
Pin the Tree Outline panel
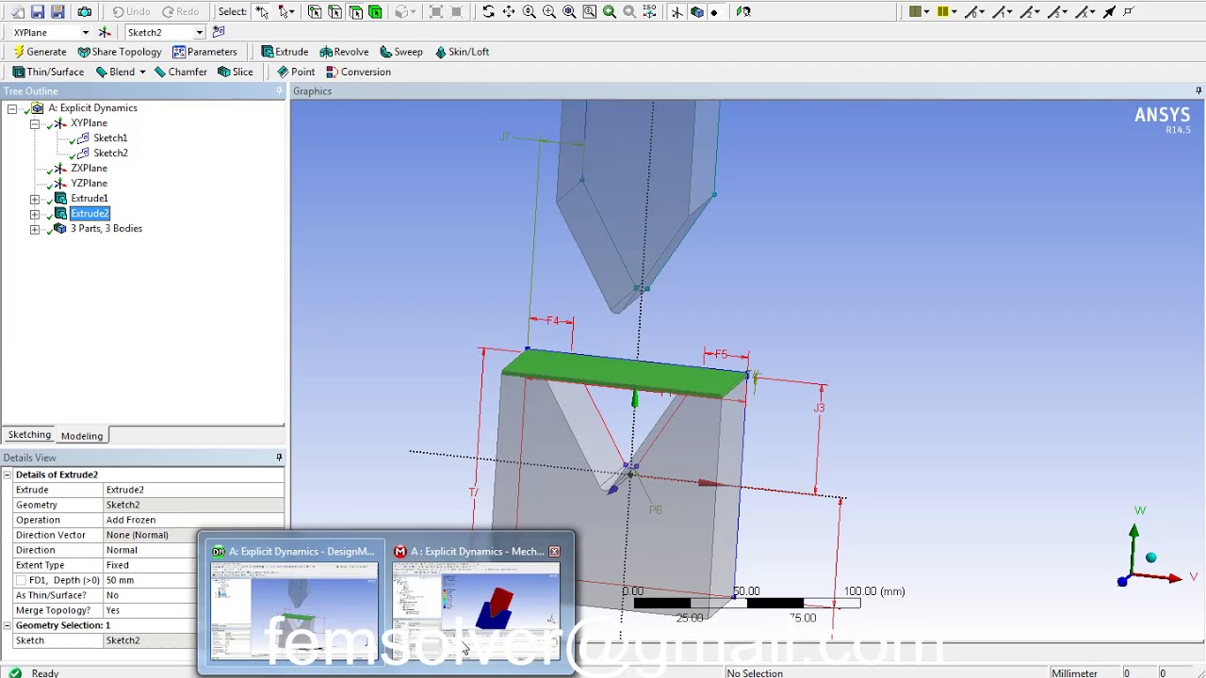(x=279, y=91)
